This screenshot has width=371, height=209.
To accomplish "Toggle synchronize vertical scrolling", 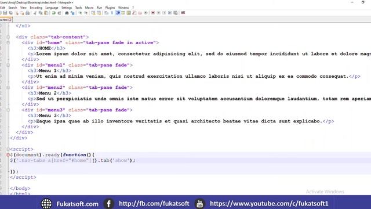I will pyautogui.click(x=93, y=13).
